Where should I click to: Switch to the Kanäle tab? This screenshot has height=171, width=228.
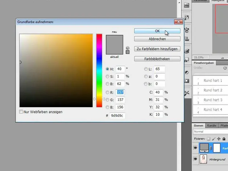tap(211, 126)
